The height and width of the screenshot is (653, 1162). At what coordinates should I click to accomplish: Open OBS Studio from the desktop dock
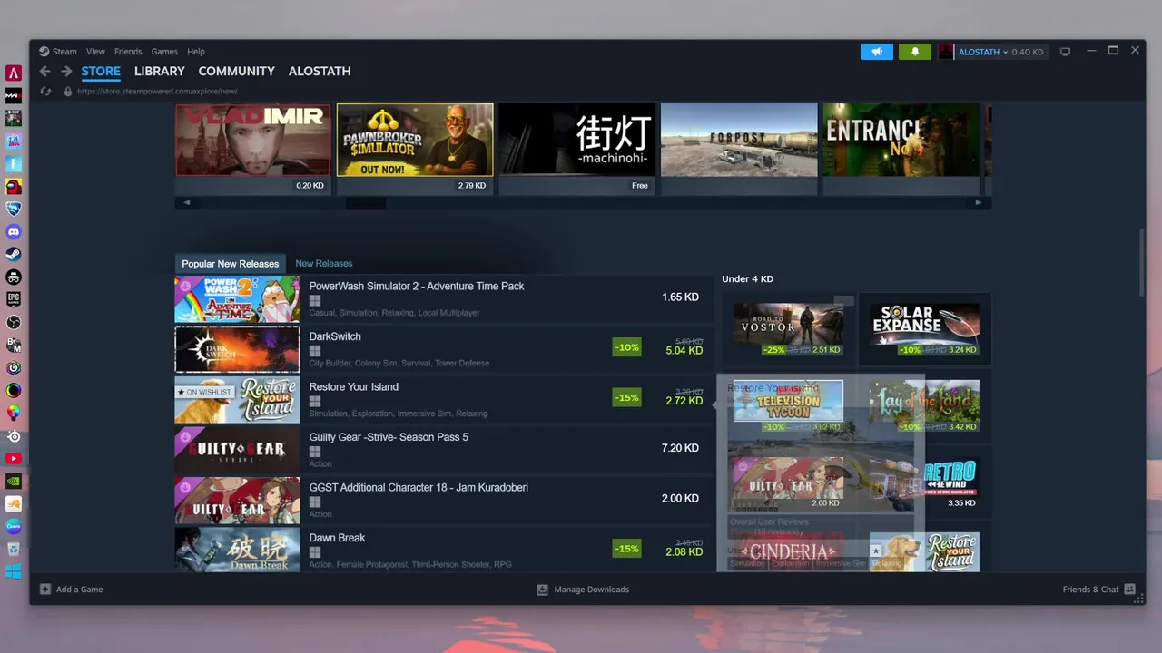(x=14, y=323)
